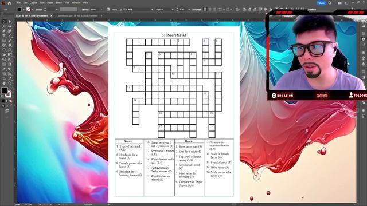Select the Paintbrush tool
The height and width of the screenshot is (206, 367).
10,40
